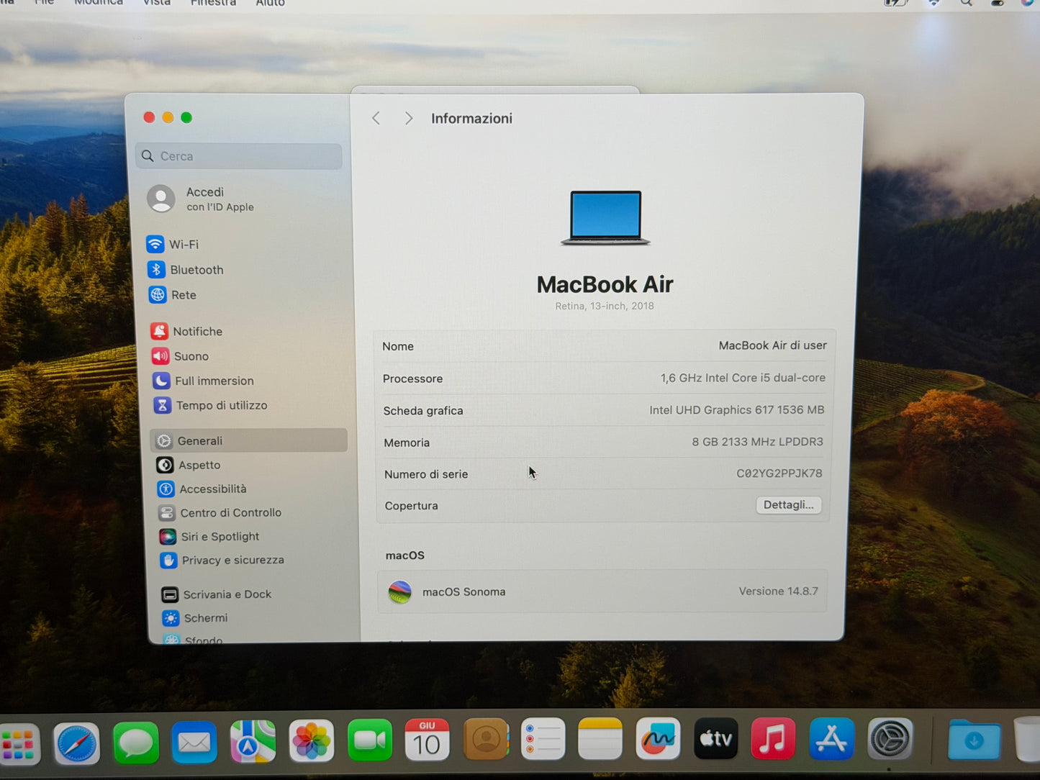Open Scrivania e Dock settings
The image size is (1040, 780).
tap(217, 594)
